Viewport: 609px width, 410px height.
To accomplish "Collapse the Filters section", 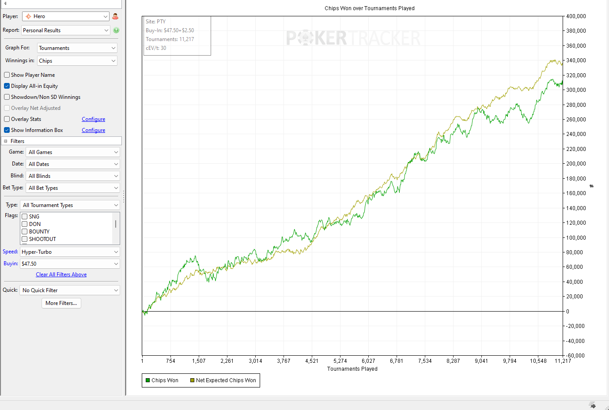I will 6,141.
